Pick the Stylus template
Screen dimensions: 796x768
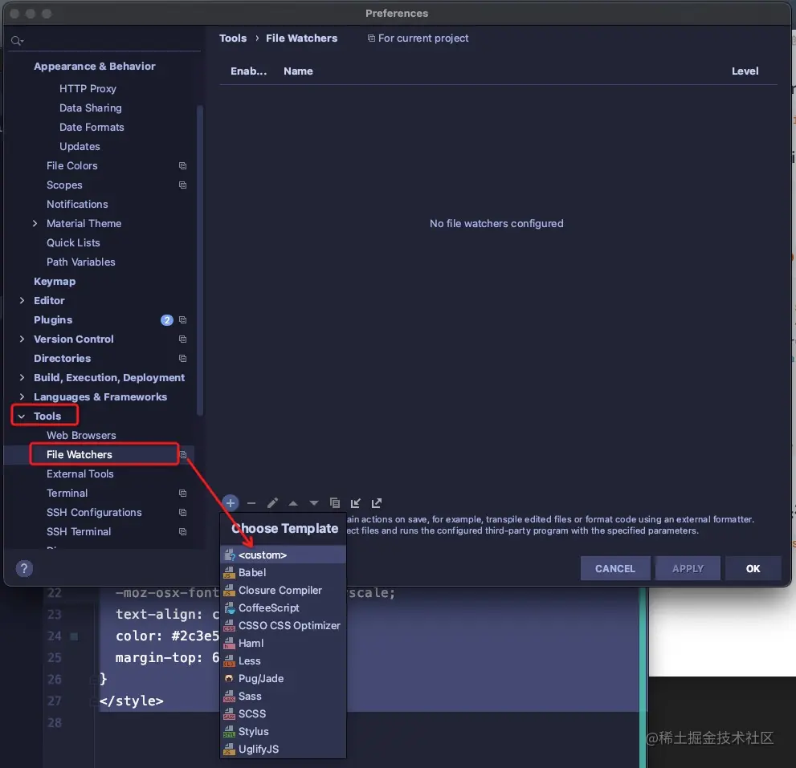coord(284,731)
